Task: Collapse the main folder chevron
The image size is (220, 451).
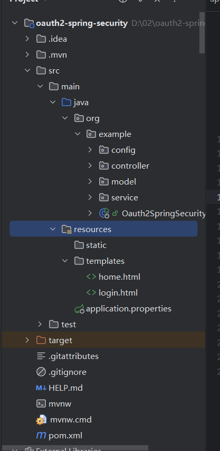Action: pyautogui.click(x=40, y=86)
